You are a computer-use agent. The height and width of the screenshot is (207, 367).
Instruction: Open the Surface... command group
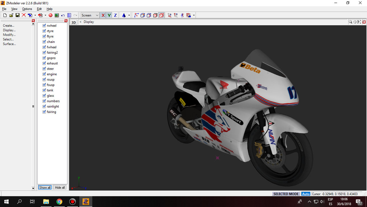coord(9,44)
